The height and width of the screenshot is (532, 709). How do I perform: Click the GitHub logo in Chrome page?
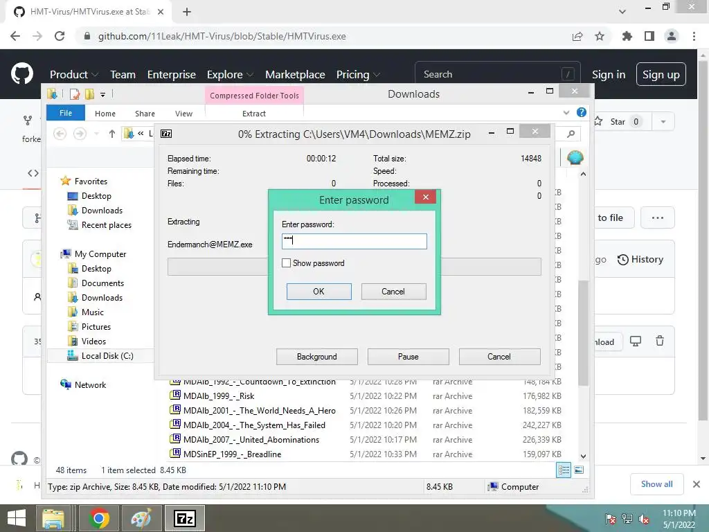(21, 74)
